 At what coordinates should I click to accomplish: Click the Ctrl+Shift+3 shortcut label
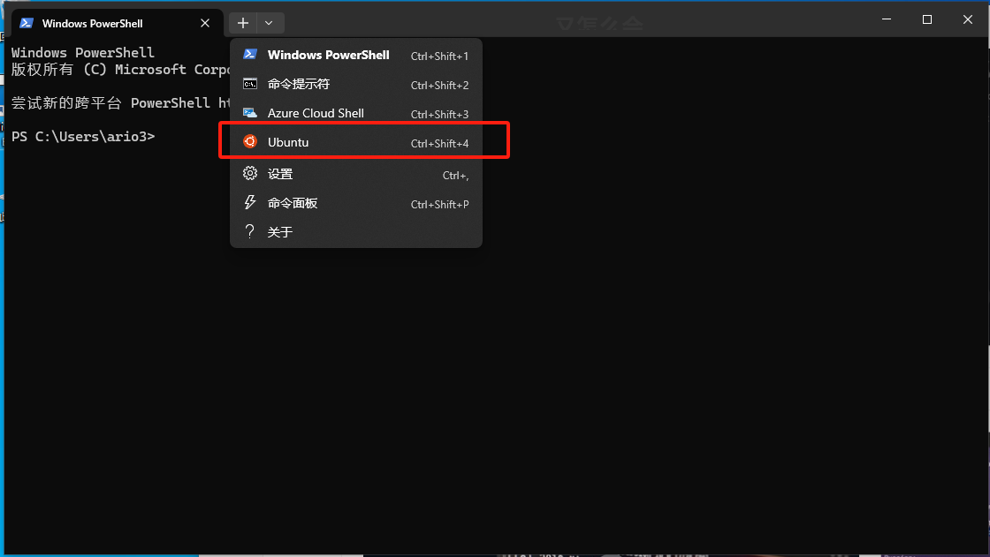(x=439, y=114)
